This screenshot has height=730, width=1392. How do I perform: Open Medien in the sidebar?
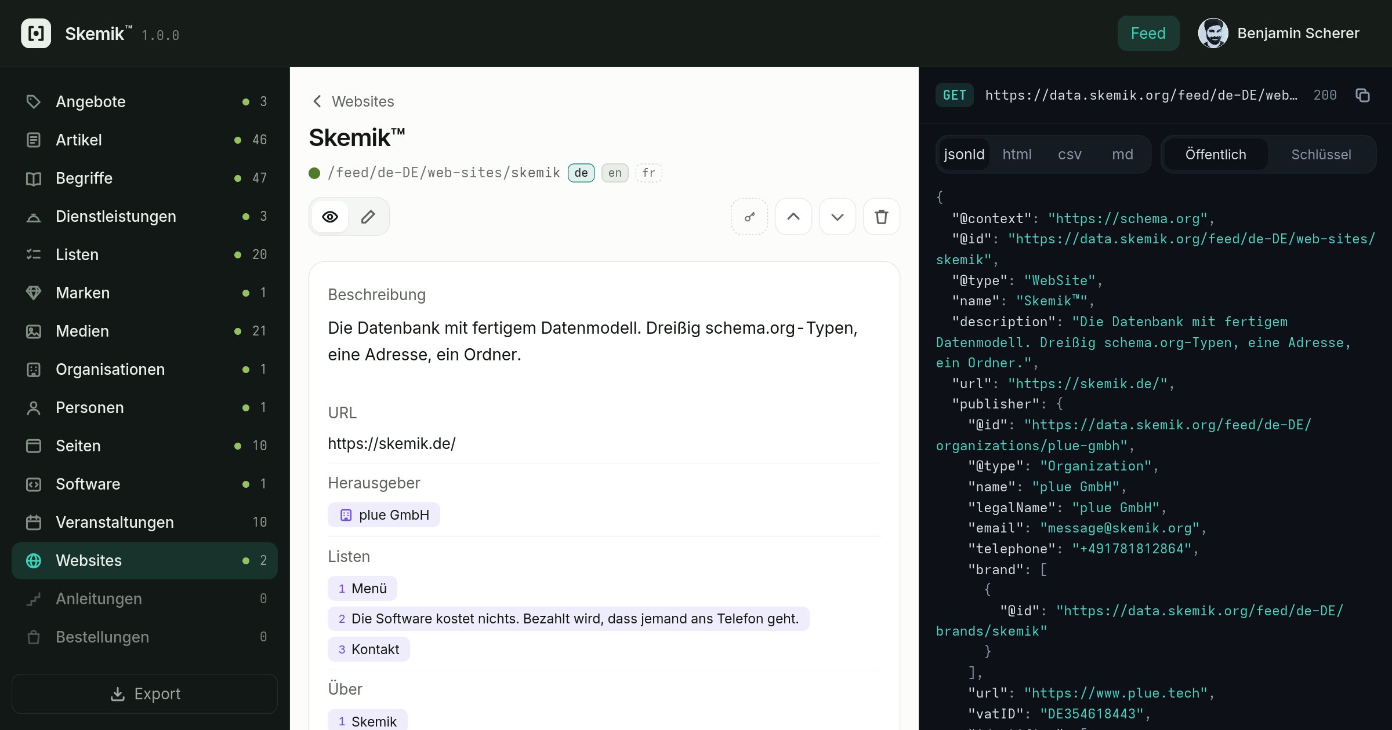[x=144, y=331]
